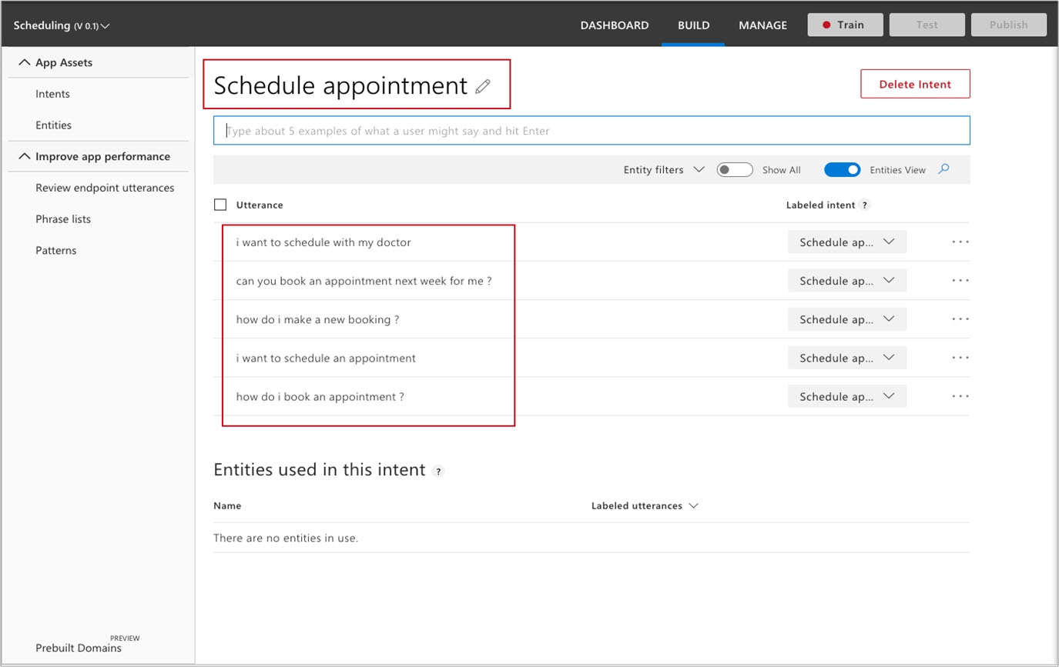Image resolution: width=1059 pixels, height=667 pixels.
Task: Open ellipsis menu for "i want to schedule with my doctor"
Action: coord(960,242)
